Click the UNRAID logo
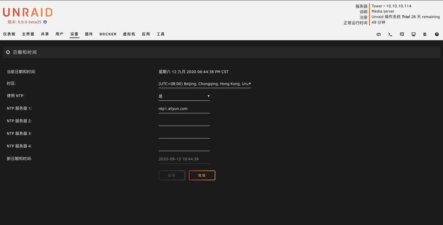Screen dimensions: 443x225 click(x=28, y=12)
